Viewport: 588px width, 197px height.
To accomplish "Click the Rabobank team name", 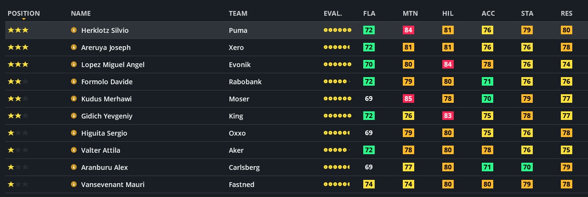I will click(245, 82).
